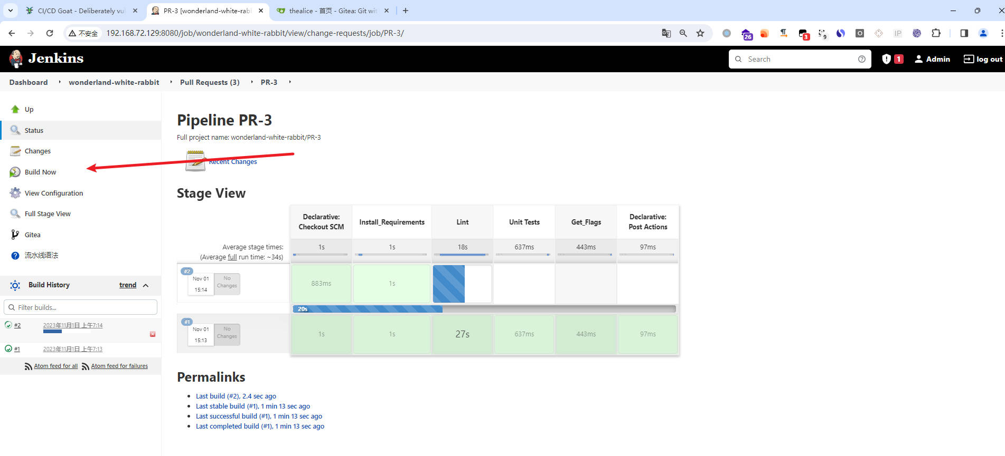Click the running Lint stage cell of build #2
The image size is (1005, 456).
pyautogui.click(x=462, y=284)
